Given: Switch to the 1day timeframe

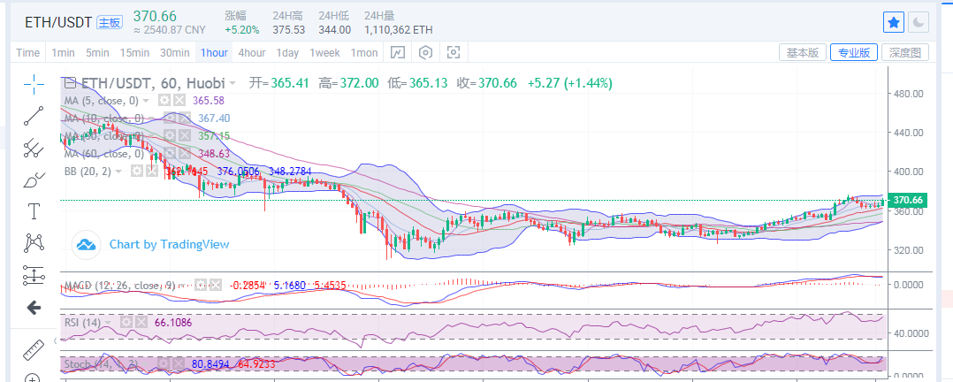Looking at the screenshot, I should (x=287, y=53).
